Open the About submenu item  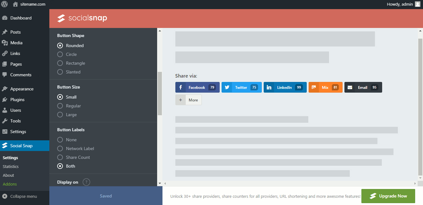click(x=8, y=175)
